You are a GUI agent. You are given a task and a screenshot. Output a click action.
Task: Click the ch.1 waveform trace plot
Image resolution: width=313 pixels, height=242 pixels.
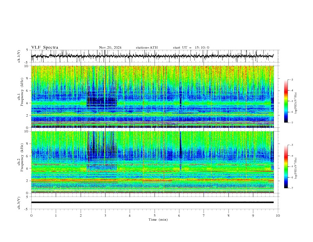point(153,56)
